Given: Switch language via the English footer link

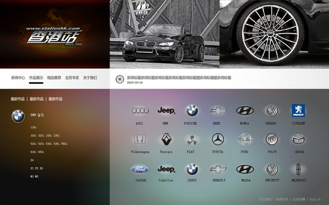Looking at the screenshot, I should tap(315, 199).
